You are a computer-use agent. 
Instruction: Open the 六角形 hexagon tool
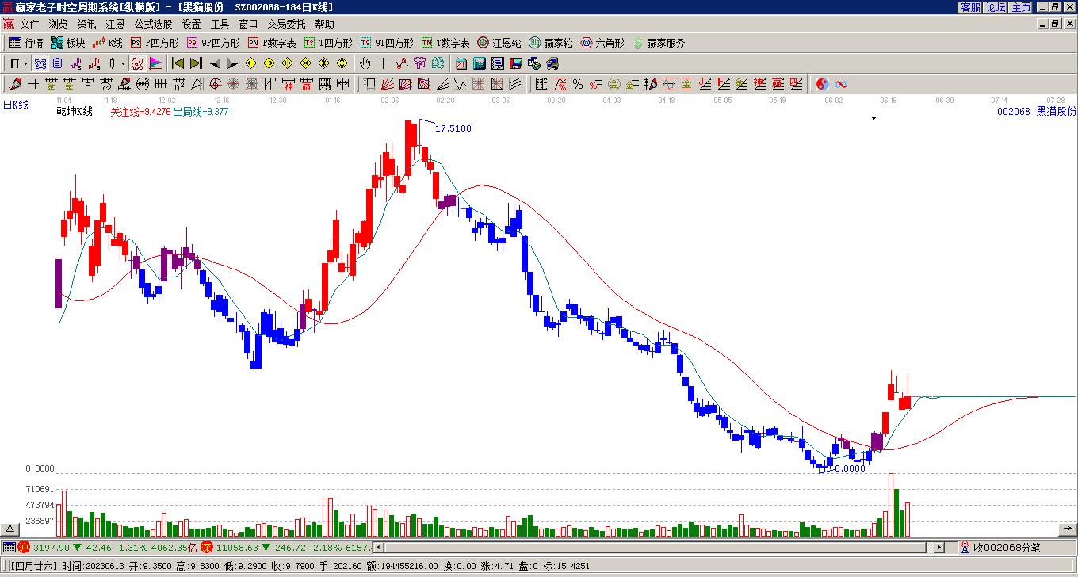pos(602,43)
